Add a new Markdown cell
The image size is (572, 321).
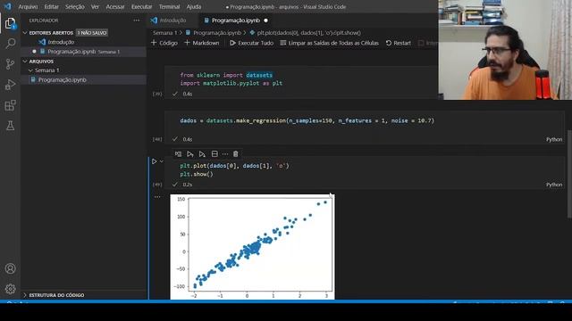coord(202,43)
